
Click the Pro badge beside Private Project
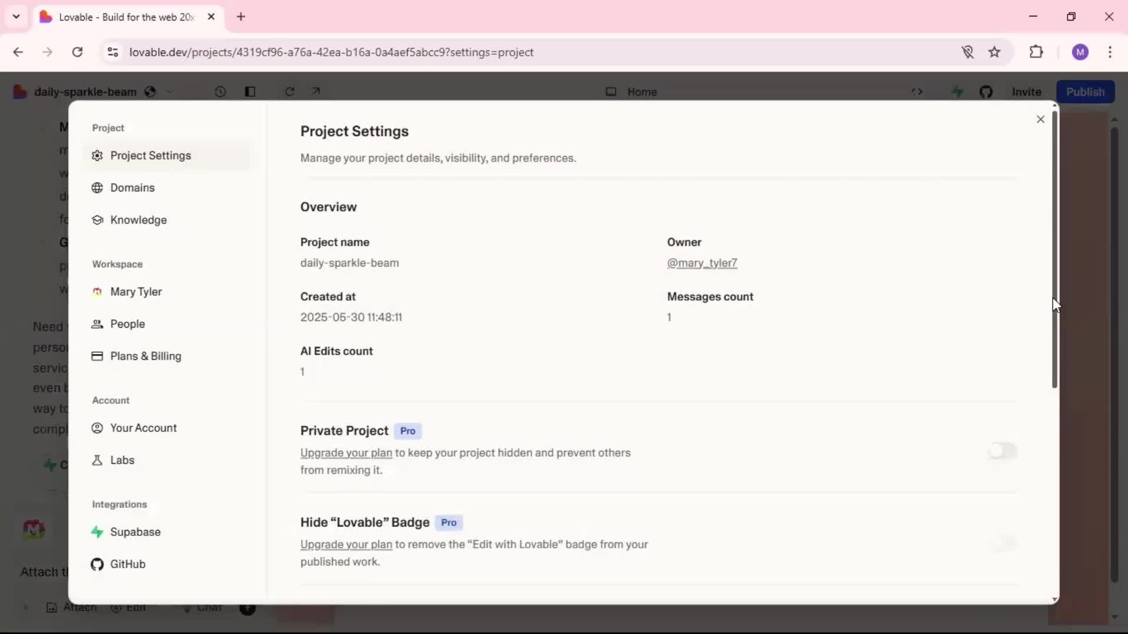(408, 431)
